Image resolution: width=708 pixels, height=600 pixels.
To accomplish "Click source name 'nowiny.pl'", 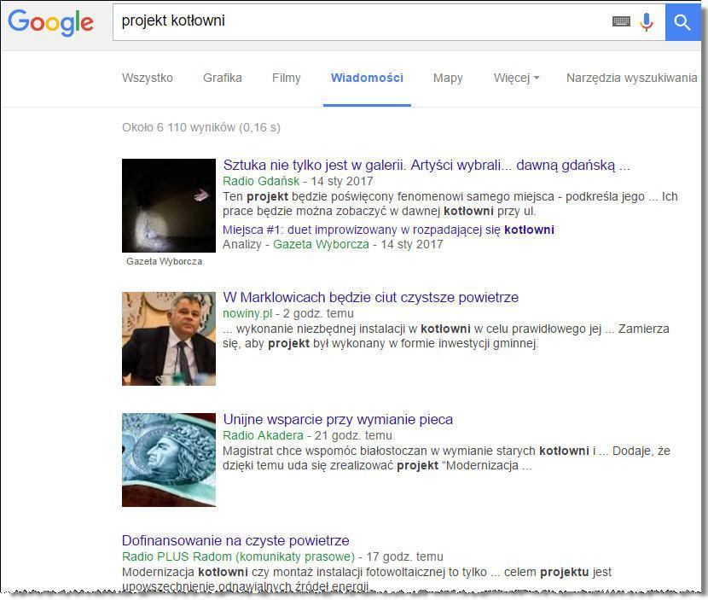I will coord(247,313).
